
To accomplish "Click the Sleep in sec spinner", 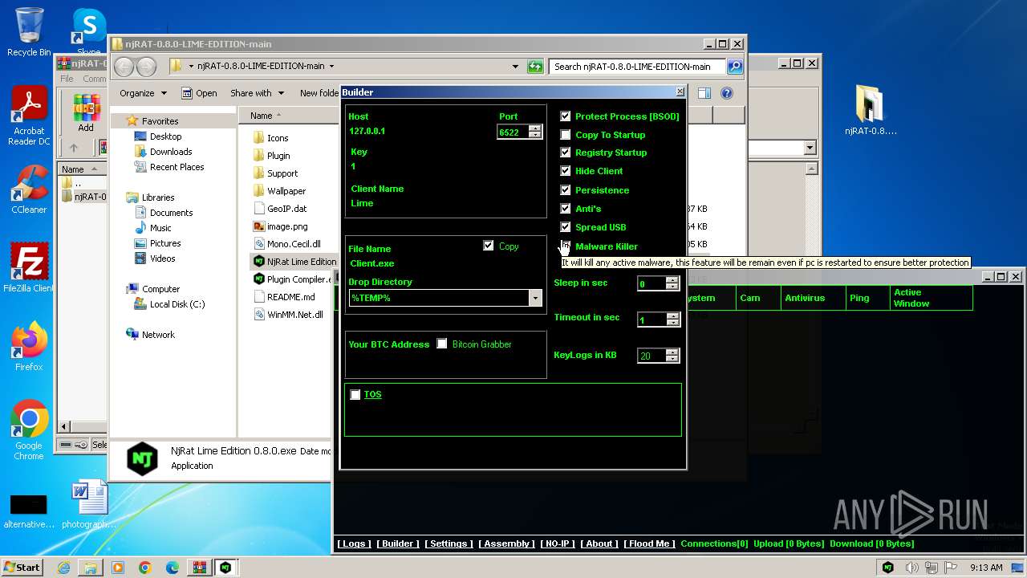I will coord(672,283).
